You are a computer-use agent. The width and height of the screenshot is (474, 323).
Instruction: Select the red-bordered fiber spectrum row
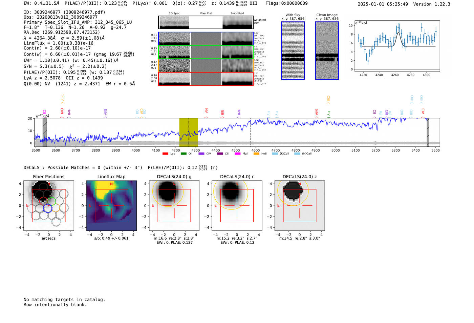point(206,79)
